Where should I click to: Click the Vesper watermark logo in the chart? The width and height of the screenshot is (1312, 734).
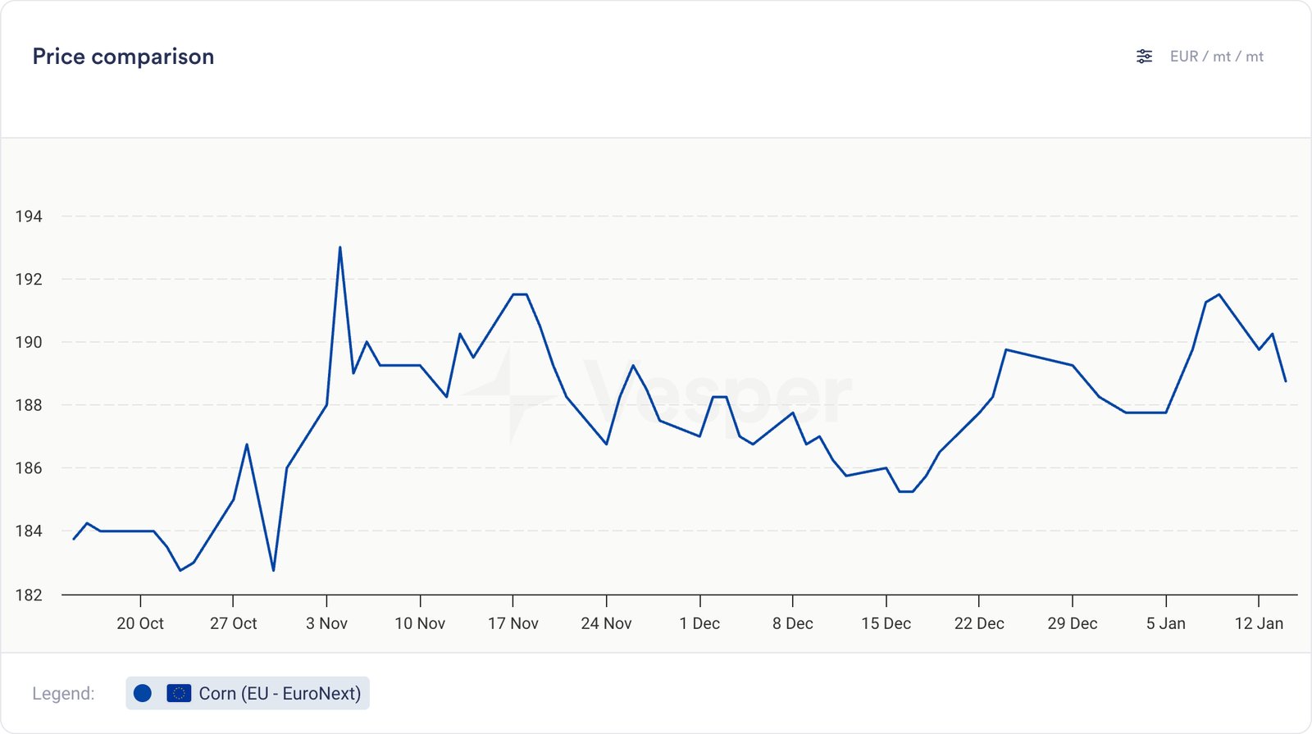point(656,395)
